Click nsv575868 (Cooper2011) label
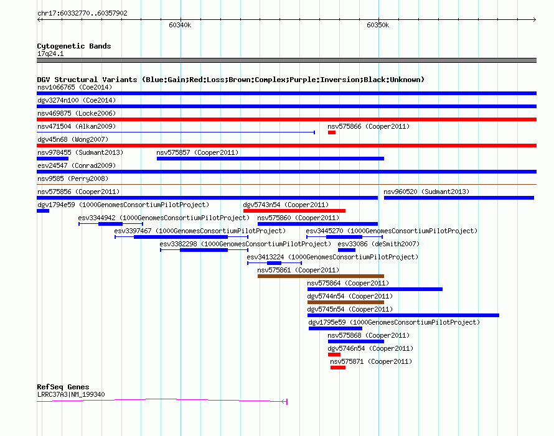The image size is (554, 436). [x=369, y=335]
